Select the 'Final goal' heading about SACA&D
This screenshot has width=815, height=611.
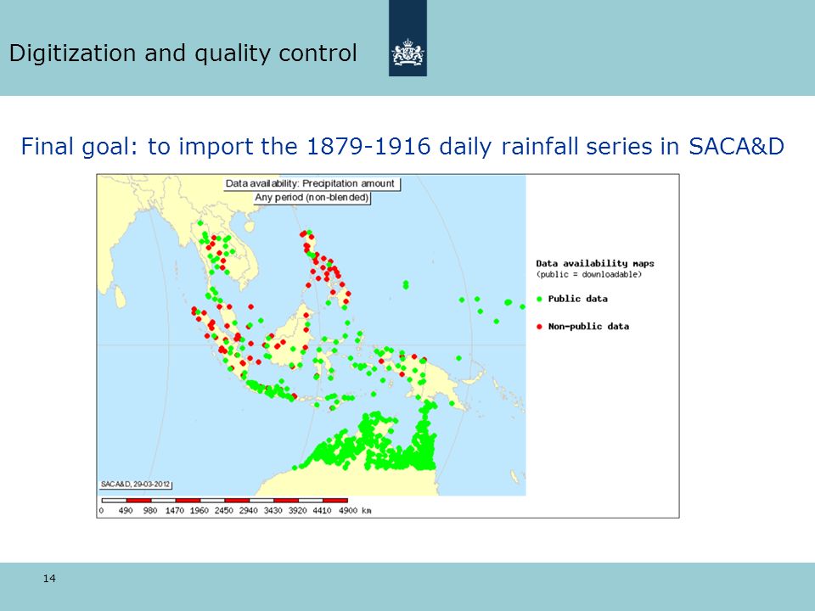(402, 147)
